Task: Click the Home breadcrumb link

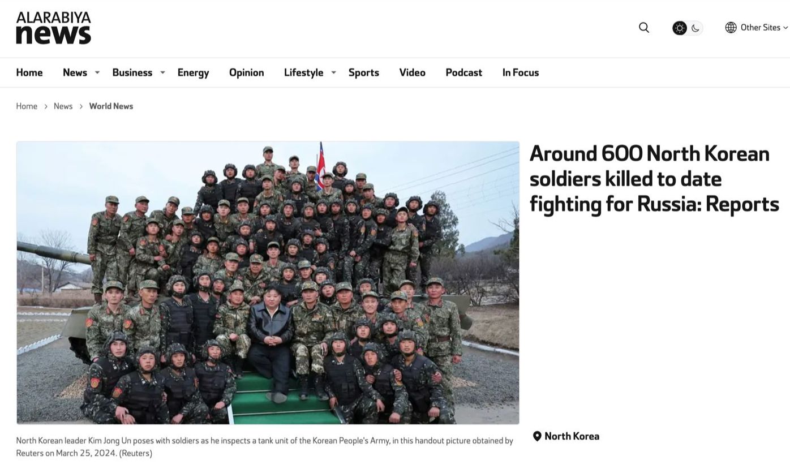Action: click(x=27, y=106)
